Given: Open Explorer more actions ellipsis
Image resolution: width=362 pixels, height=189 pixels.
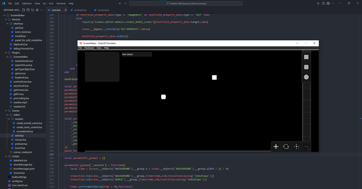Looking at the screenshot, I should tap(41, 10).
